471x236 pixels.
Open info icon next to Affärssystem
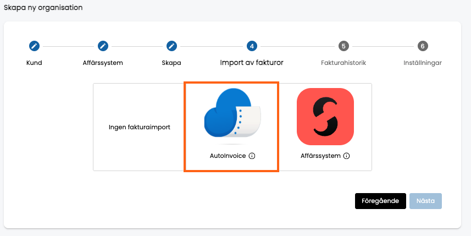pos(347,156)
